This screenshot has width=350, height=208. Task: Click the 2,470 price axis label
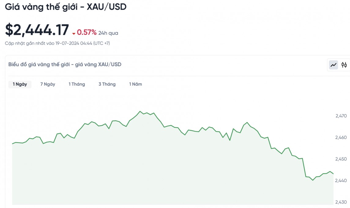click(x=341, y=116)
